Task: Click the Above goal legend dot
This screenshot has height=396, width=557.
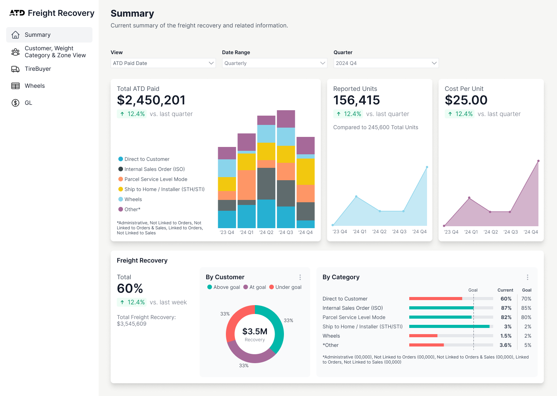Action: (x=210, y=287)
